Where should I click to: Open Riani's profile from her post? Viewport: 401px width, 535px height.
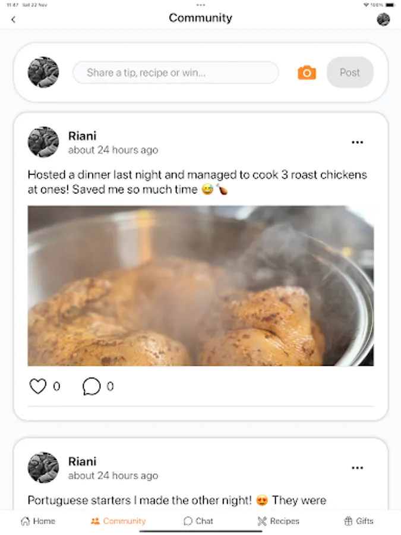click(x=43, y=141)
